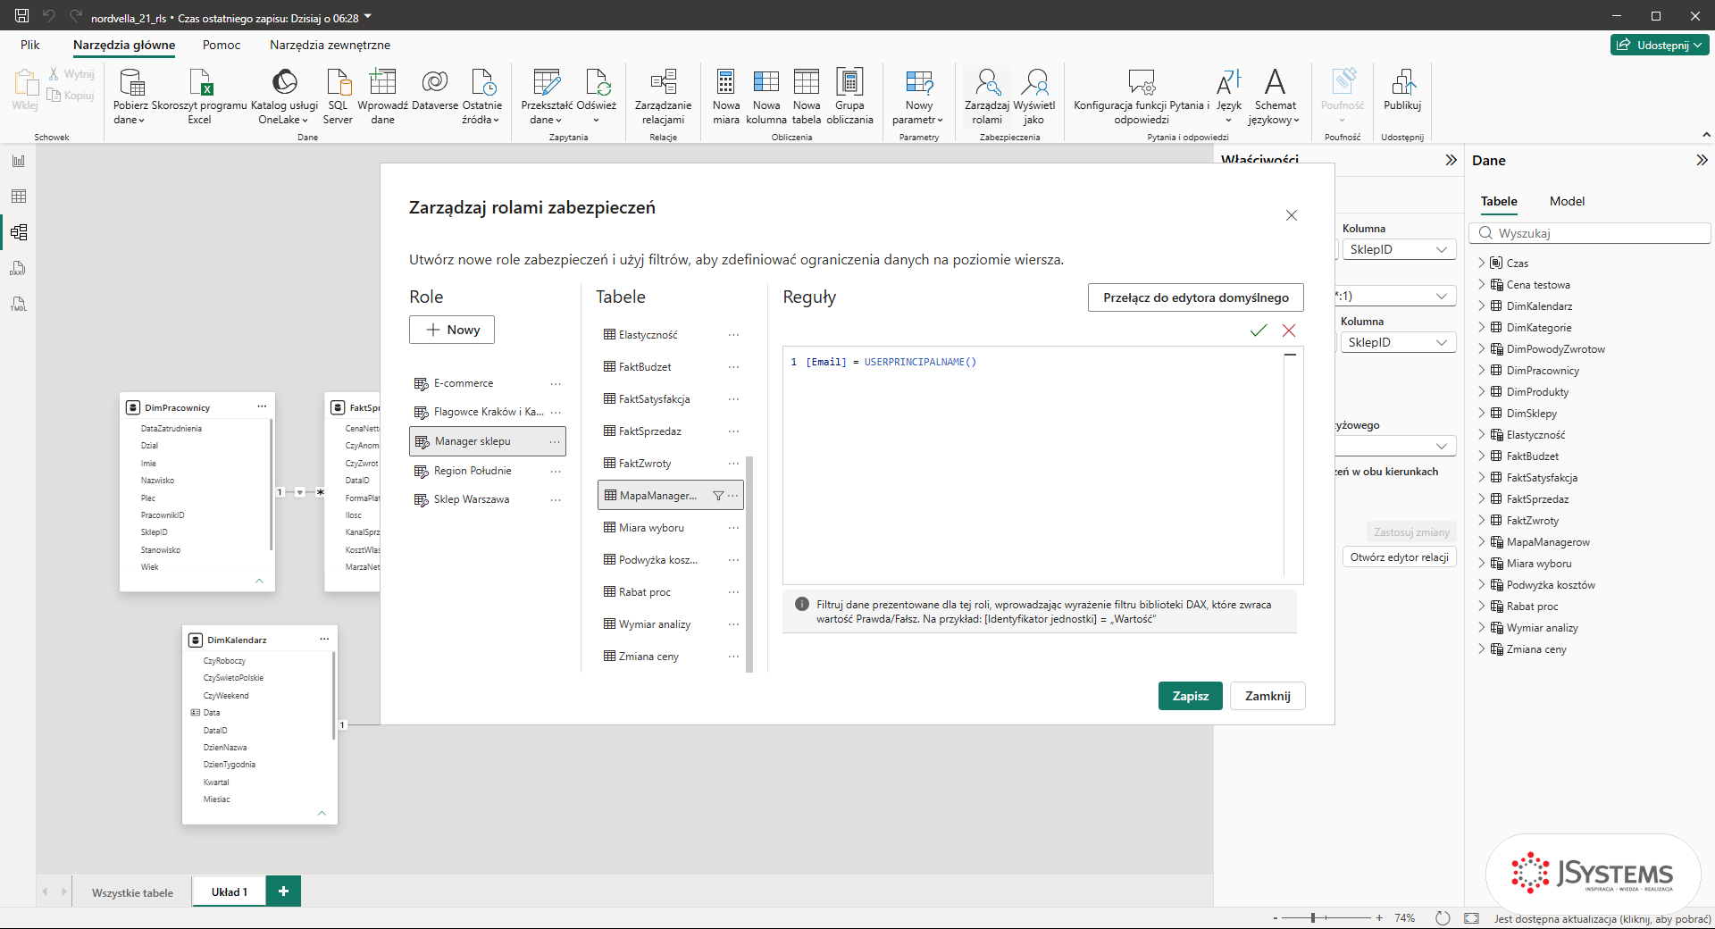
Task: Open the Plik menu
Action: [x=30, y=45]
